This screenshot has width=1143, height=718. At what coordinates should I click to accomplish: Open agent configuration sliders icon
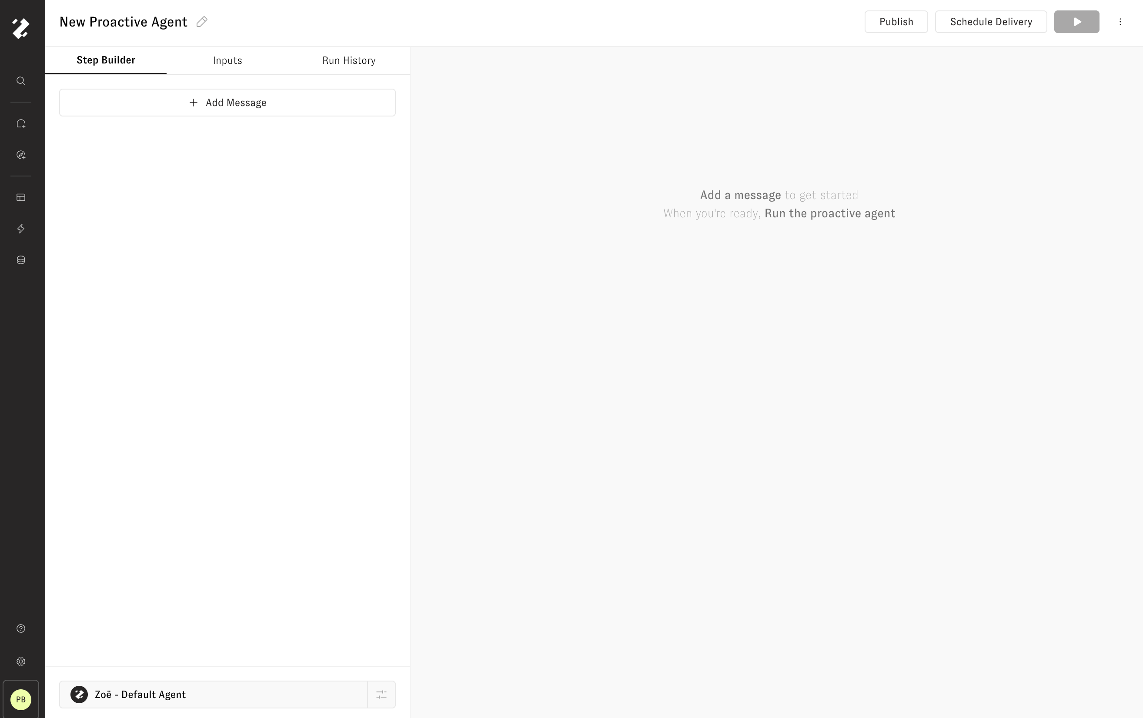pos(381,695)
